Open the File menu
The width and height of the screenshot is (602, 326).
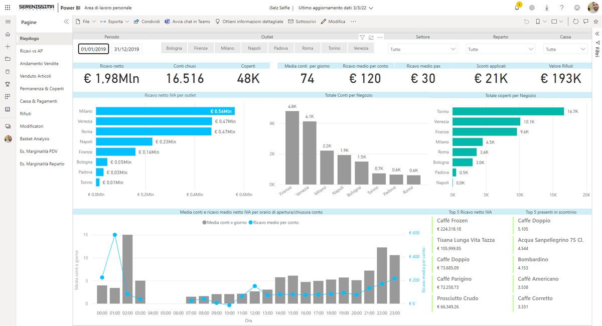pyautogui.click(x=86, y=22)
